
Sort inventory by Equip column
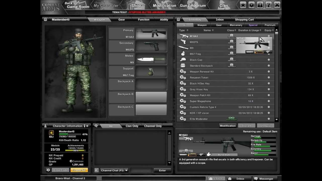pos(269,30)
